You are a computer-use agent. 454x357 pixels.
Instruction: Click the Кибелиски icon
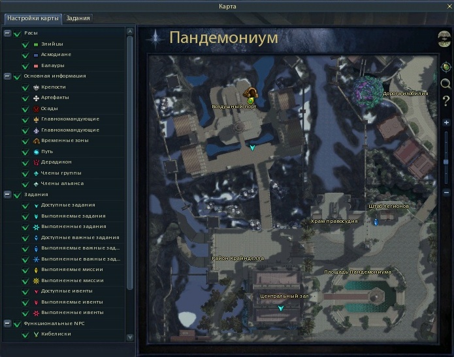36,334
